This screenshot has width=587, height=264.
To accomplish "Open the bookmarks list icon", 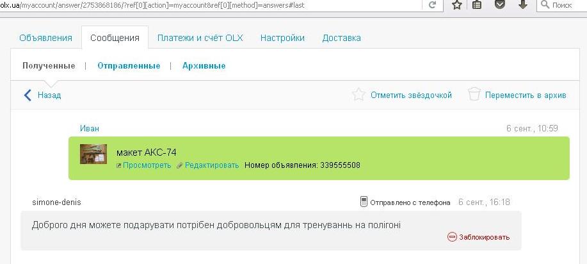I will 476,4.
